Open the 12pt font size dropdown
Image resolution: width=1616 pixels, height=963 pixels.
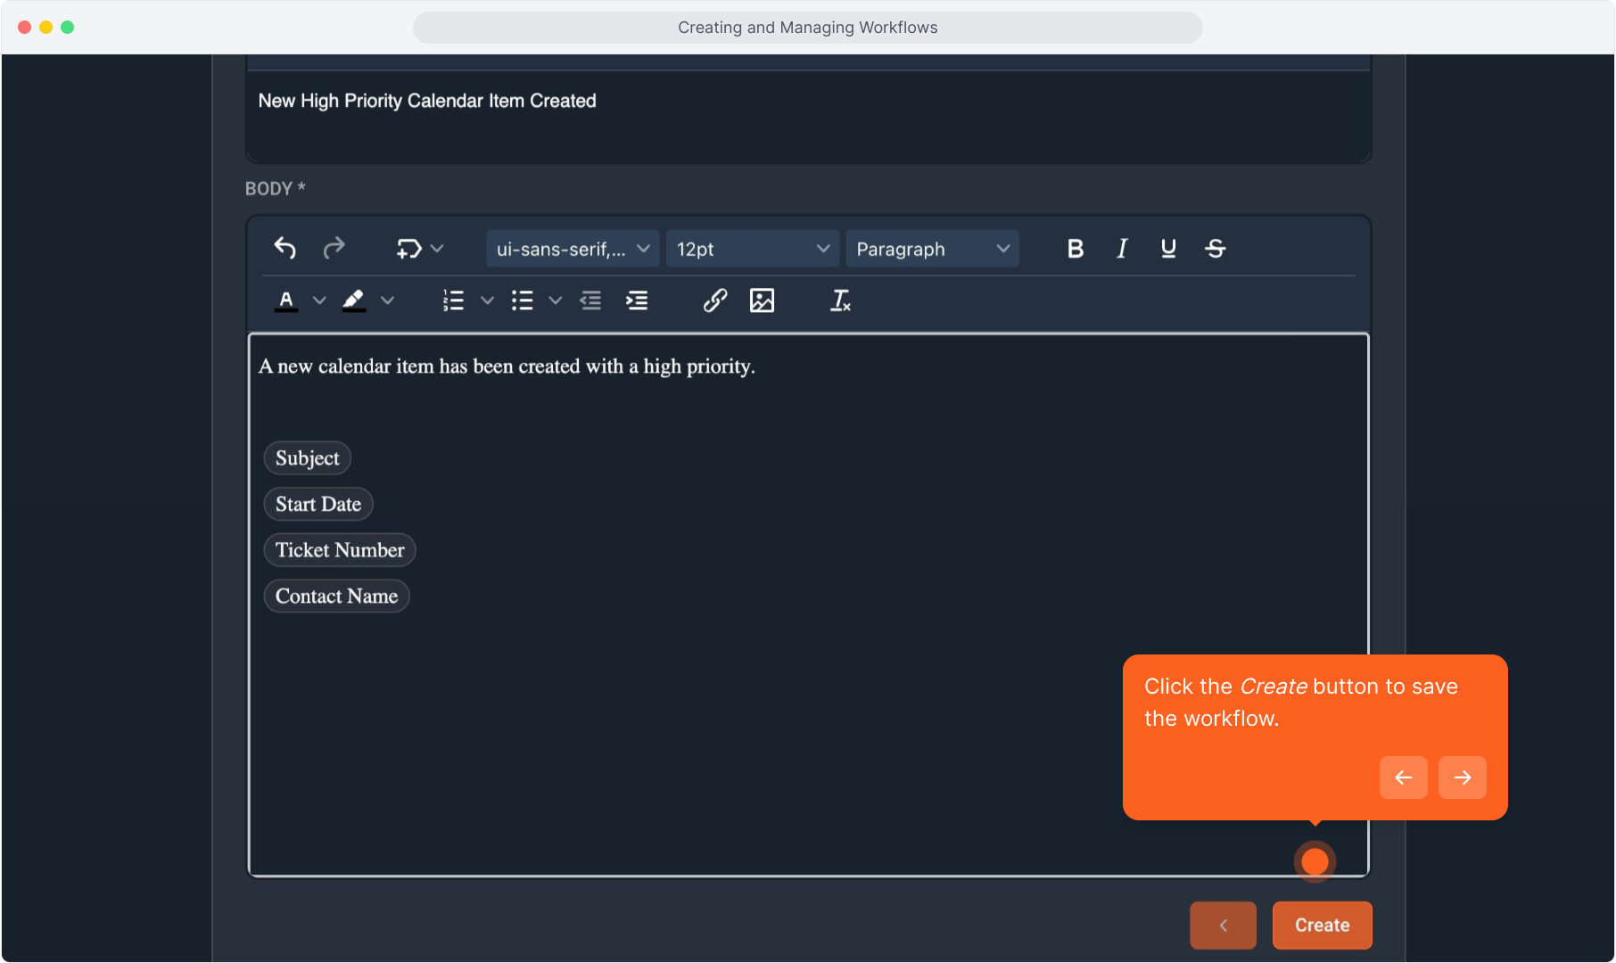point(752,249)
